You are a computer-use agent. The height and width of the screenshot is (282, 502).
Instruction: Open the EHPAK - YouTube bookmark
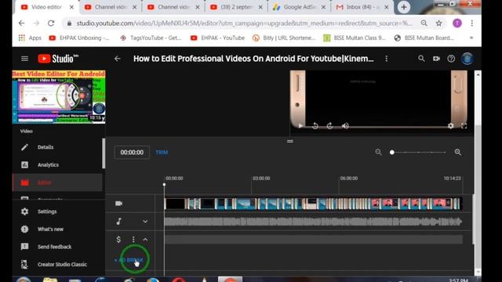click(217, 38)
